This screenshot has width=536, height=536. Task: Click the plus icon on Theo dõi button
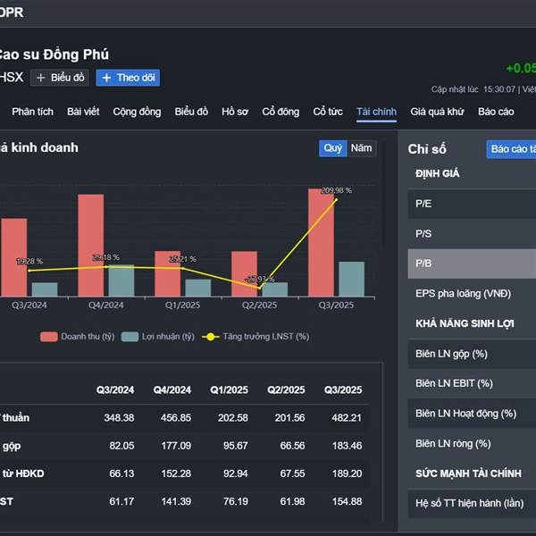tap(106, 78)
